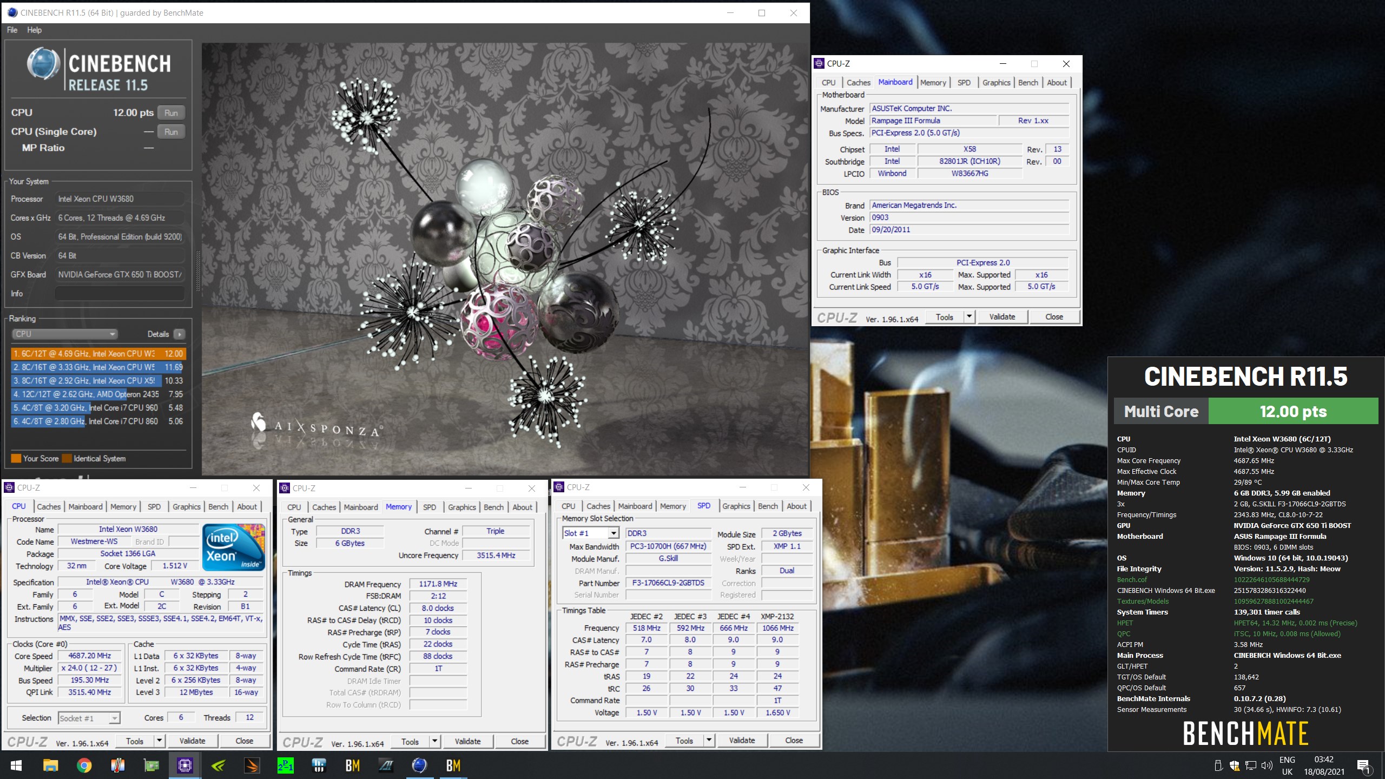Click the ENG UK language indicator

[x=1287, y=765]
